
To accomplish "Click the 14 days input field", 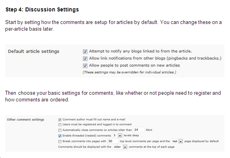I will [139, 130].
